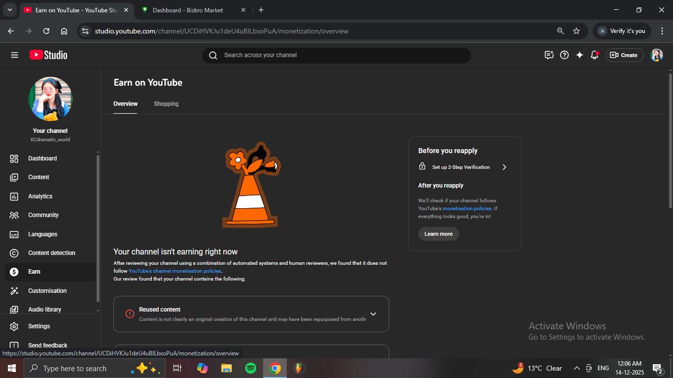Click the Create button

pyautogui.click(x=624, y=55)
